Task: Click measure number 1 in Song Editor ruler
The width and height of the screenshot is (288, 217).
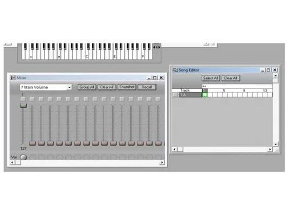Action: tap(204, 91)
